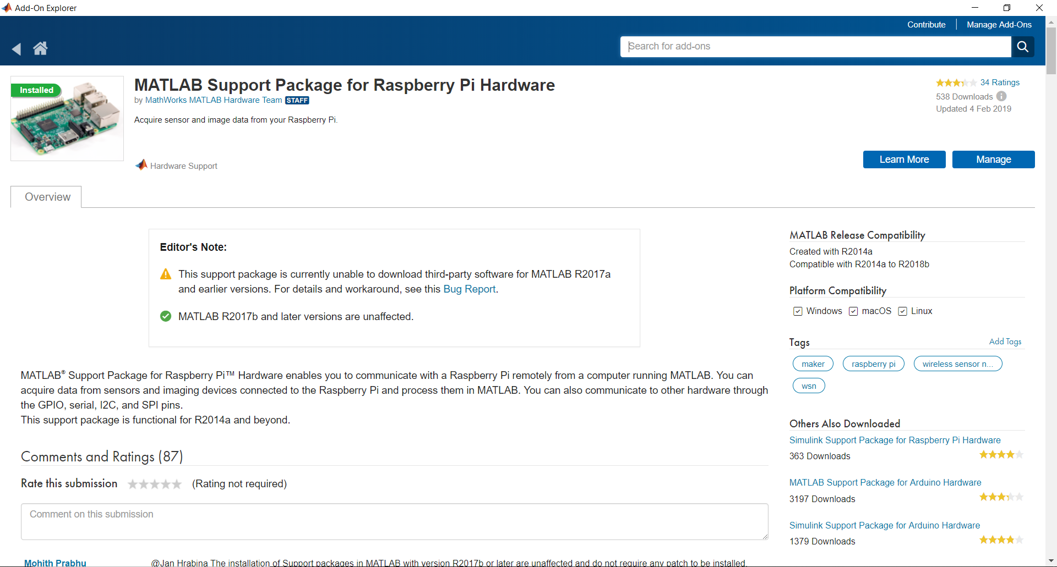
Task: Click the Search for add-ons field
Action: (816, 47)
